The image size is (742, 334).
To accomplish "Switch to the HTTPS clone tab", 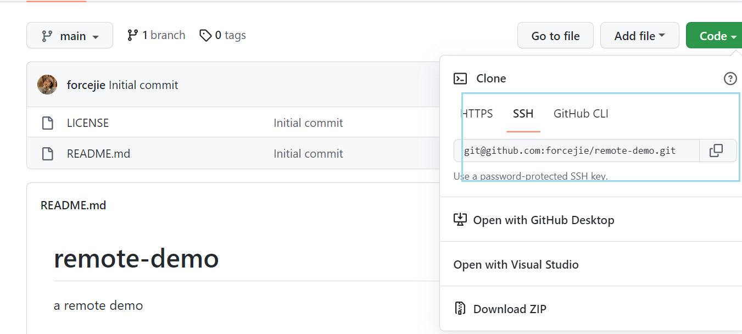I will pyautogui.click(x=477, y=114).
